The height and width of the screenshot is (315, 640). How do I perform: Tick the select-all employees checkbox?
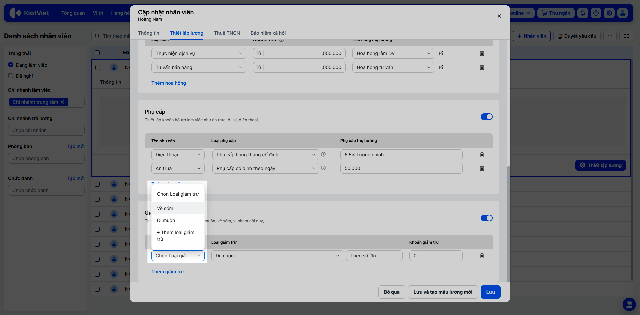click(97, 53)
